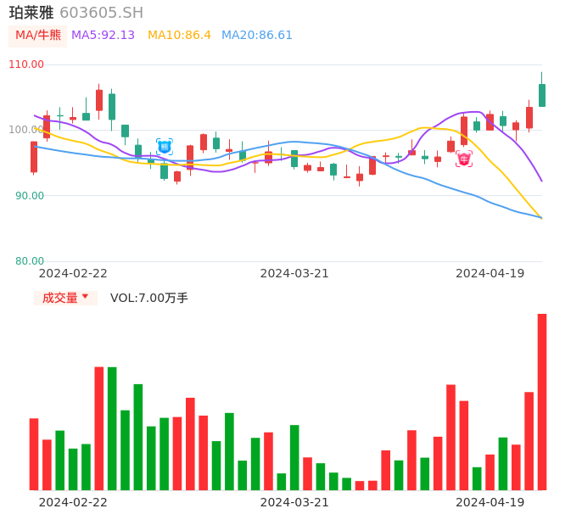Click the stock name 珀莱雅
The width and height of the screenshot is (582, 514).
(x=31, y=13)
